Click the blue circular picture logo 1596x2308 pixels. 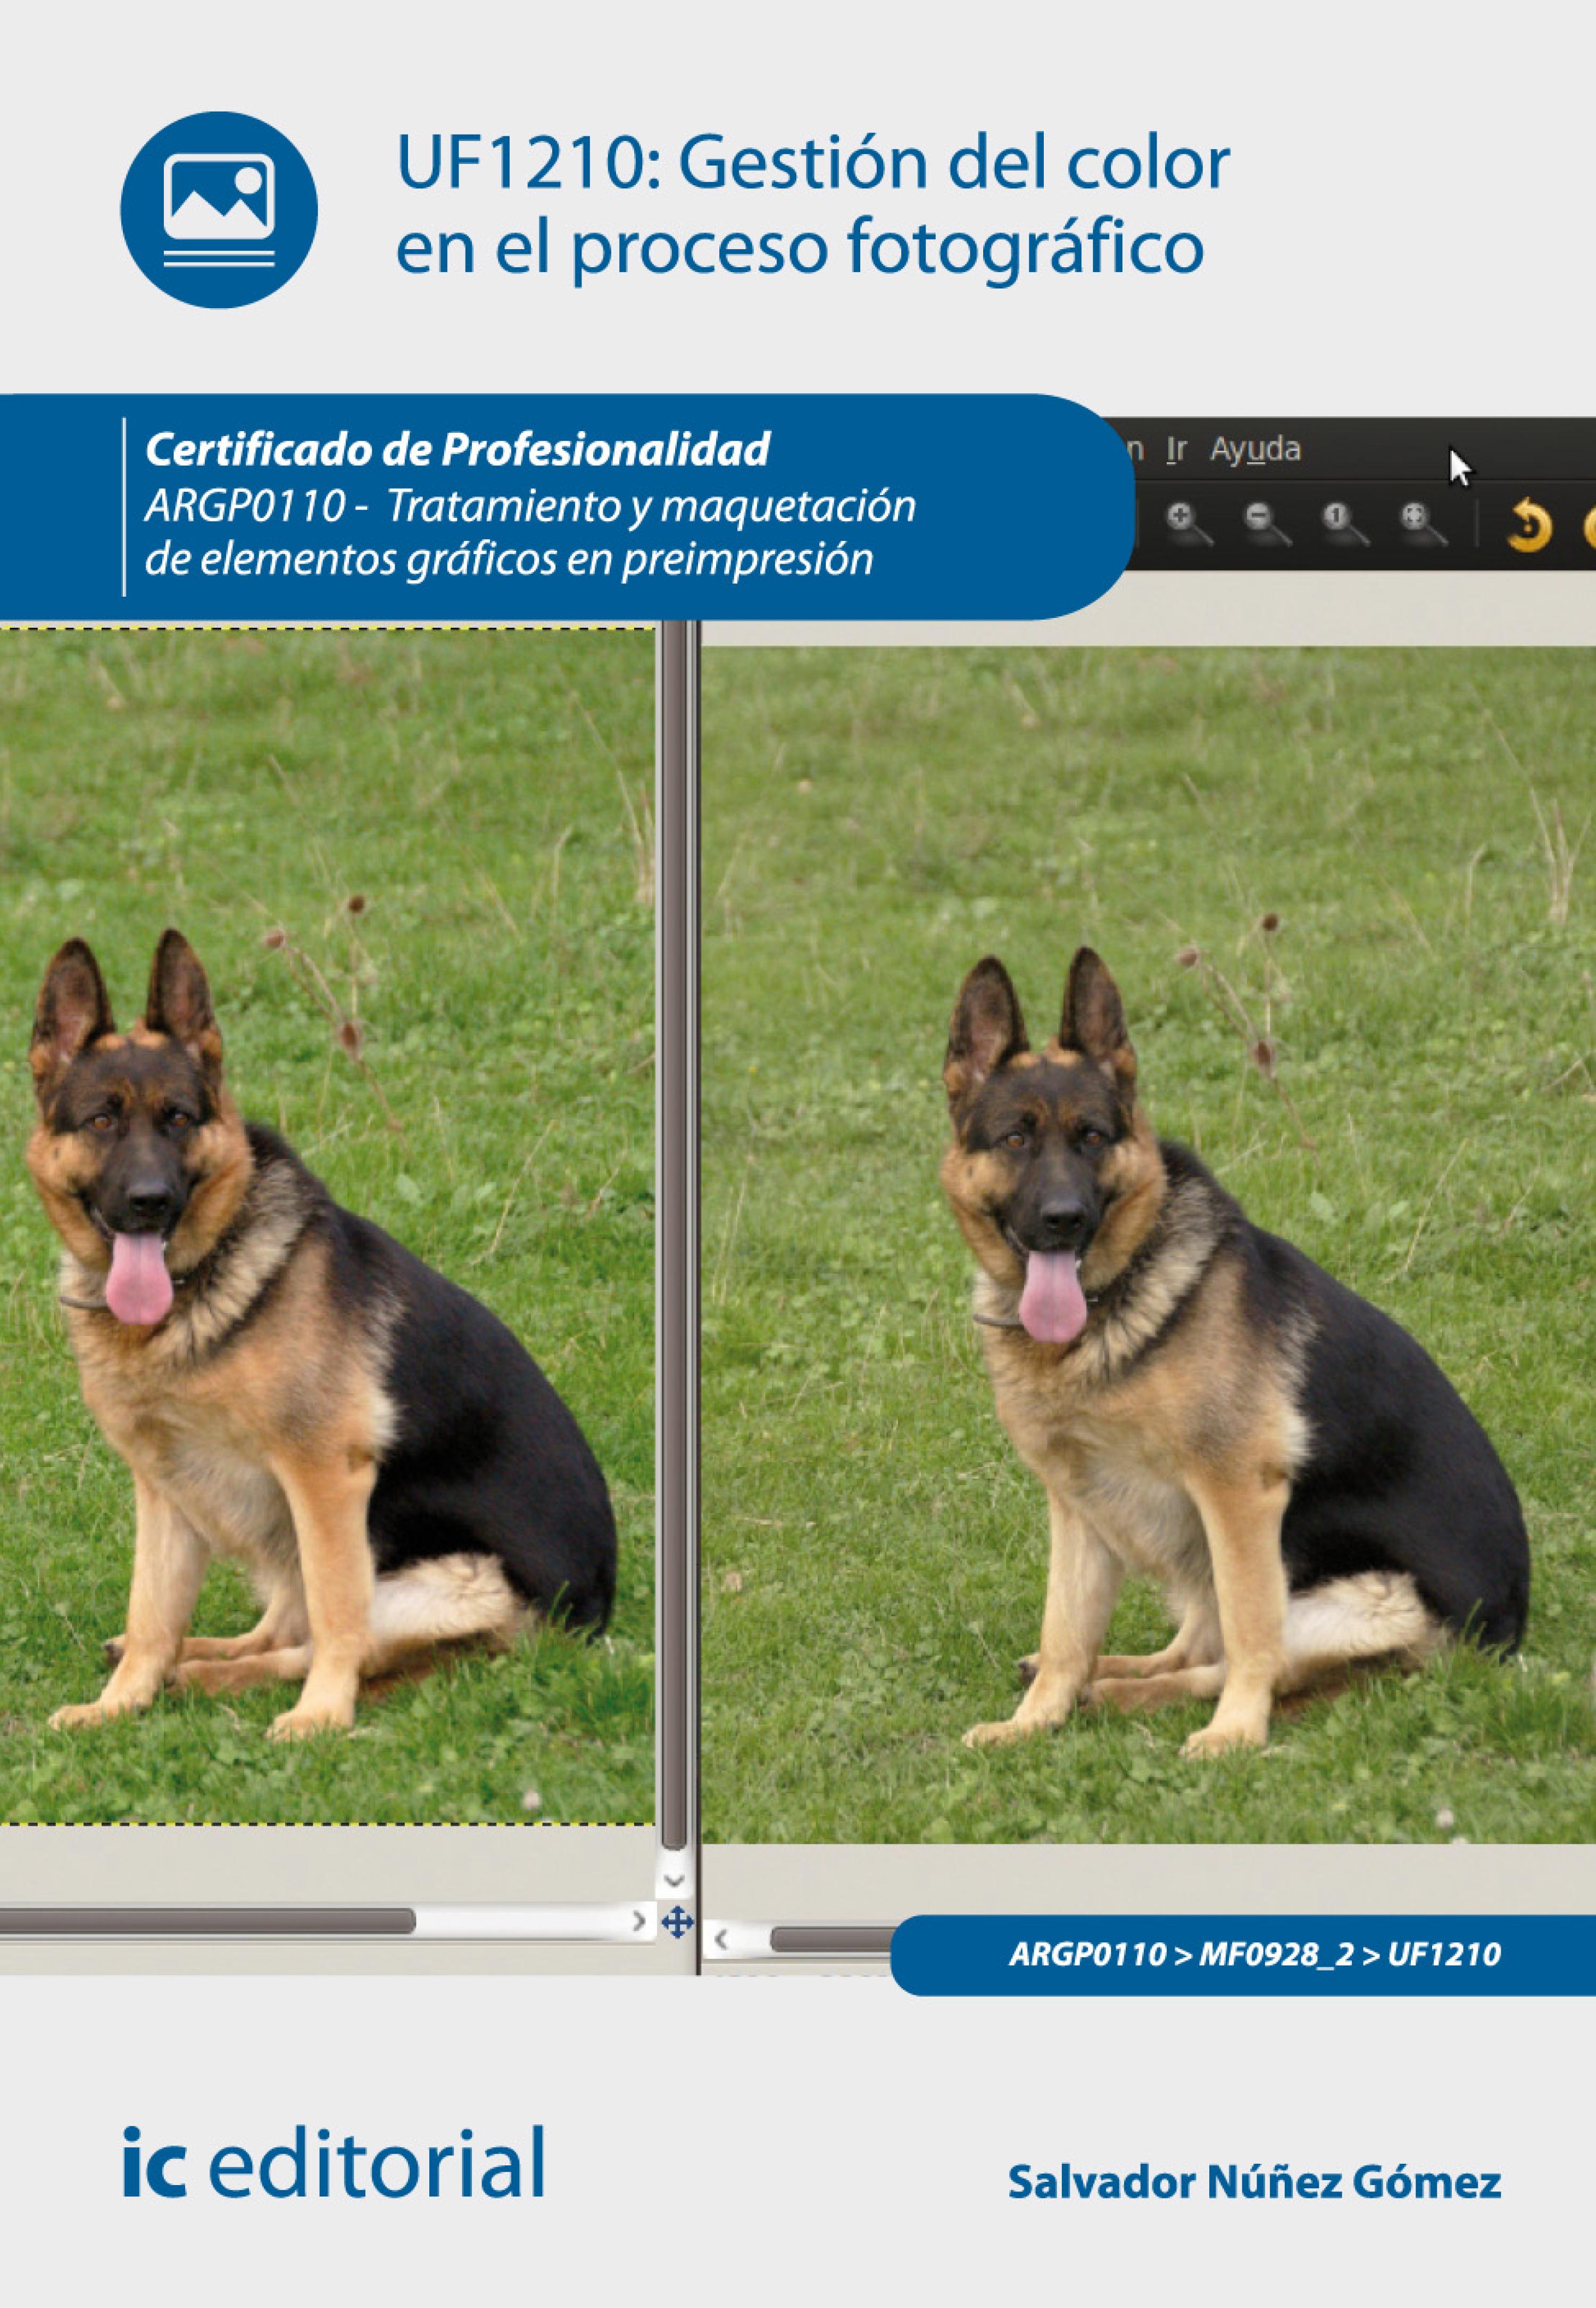click(x=219, y=209)
